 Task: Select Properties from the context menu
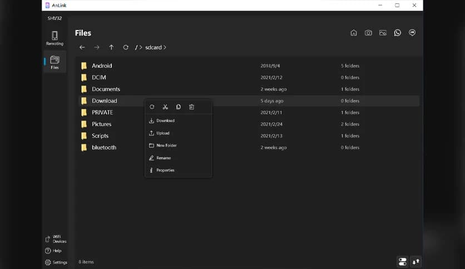165,170
